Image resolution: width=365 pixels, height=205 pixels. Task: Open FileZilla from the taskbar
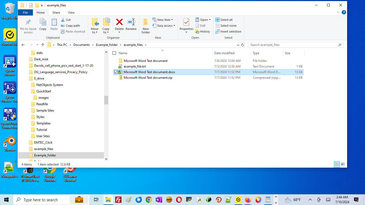tap(118, 200)
